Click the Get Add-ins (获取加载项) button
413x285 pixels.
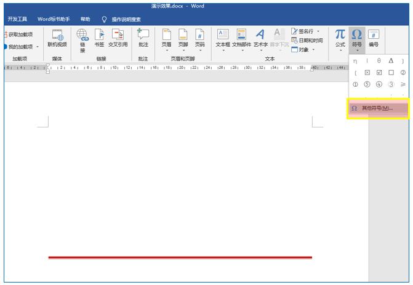click(18, 34)
